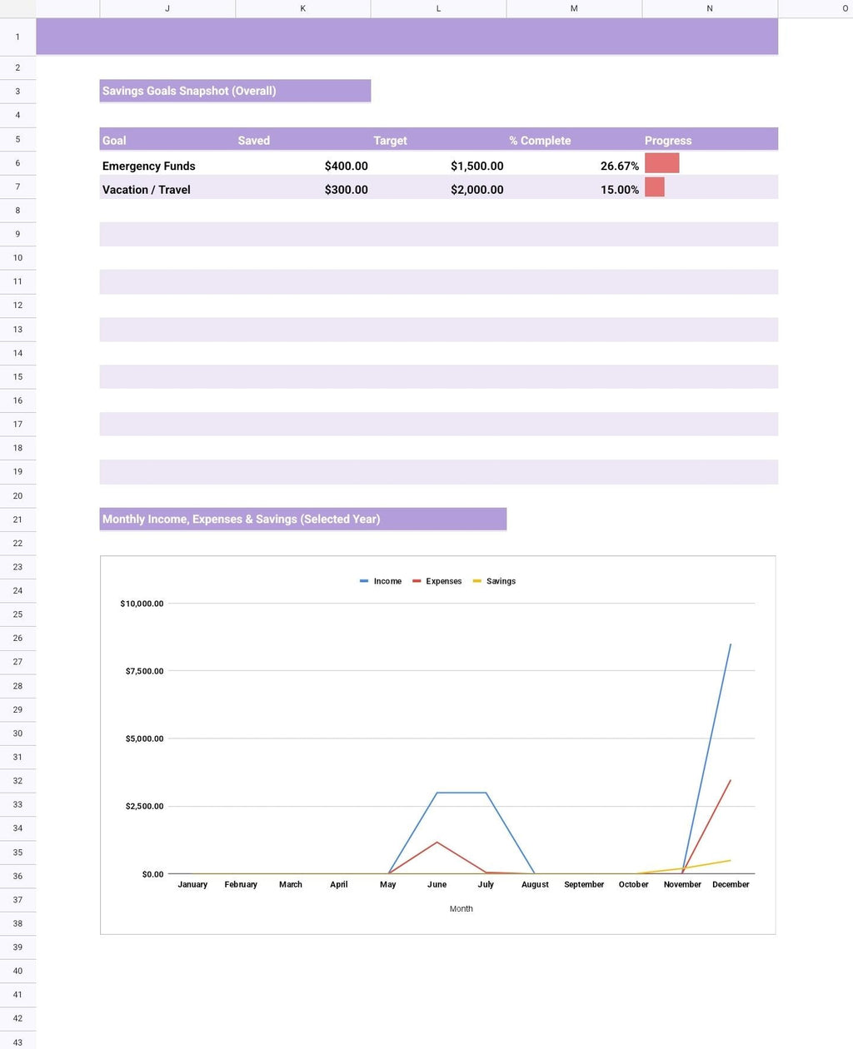Click the Monthly Income, Expenses & Savings header
Viewport: 853px width, 1049px height.
pos(241,519)
